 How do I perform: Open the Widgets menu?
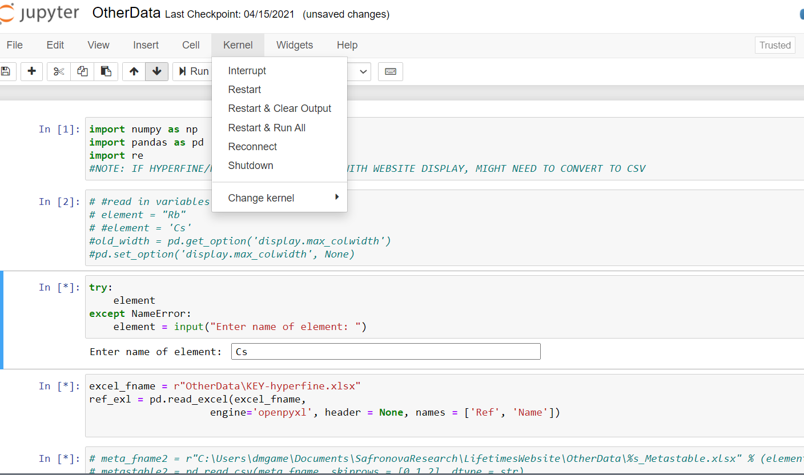point(295,45)
